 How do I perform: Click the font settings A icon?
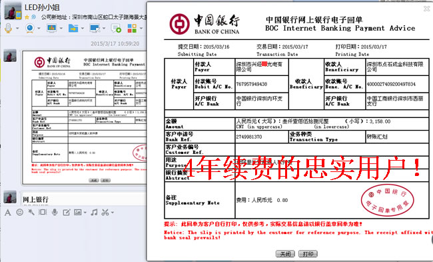pos(8,212)
